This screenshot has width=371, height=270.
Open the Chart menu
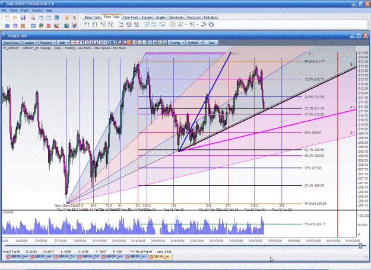(x=24, y=11)
